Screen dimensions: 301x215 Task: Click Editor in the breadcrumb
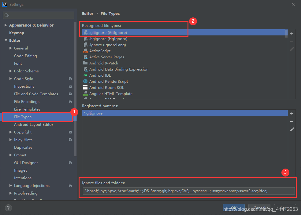click(x=88, y=14)
